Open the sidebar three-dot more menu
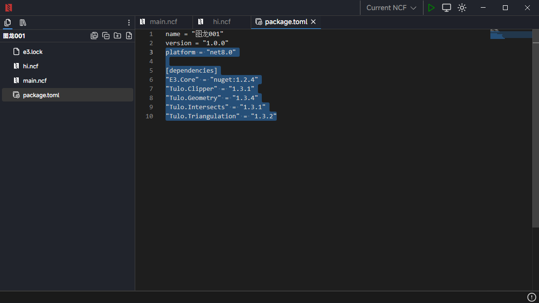 tap(128, 23)
